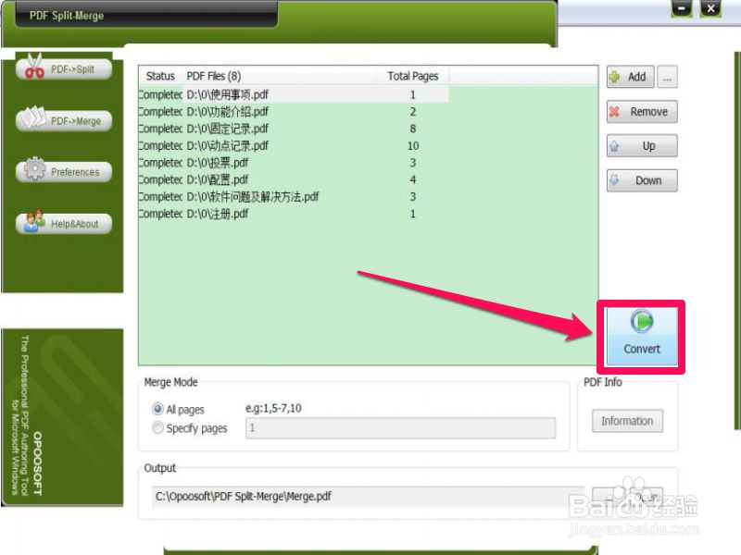741x555 pixels.
Task: Minimize the PDF Split-Merge window
Action: (x=682, y=8)
